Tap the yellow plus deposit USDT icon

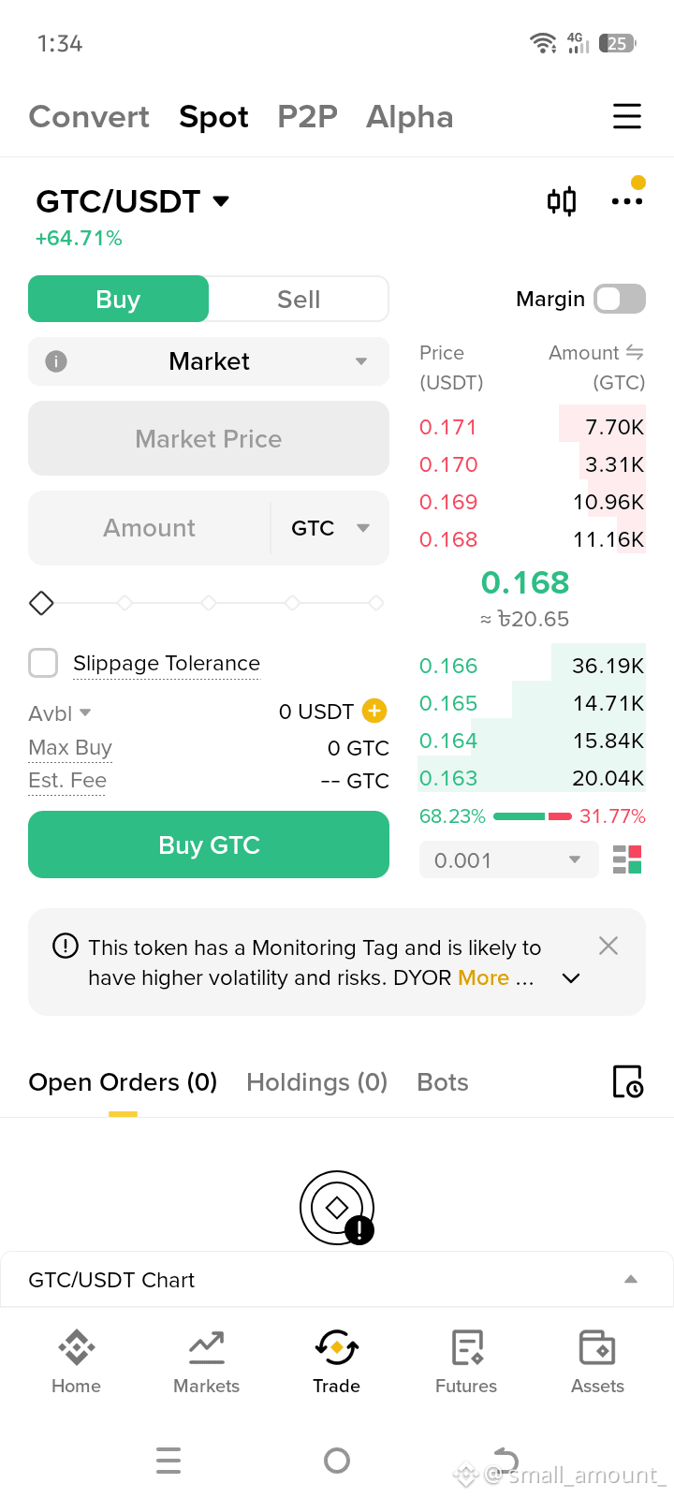(374, 711)
